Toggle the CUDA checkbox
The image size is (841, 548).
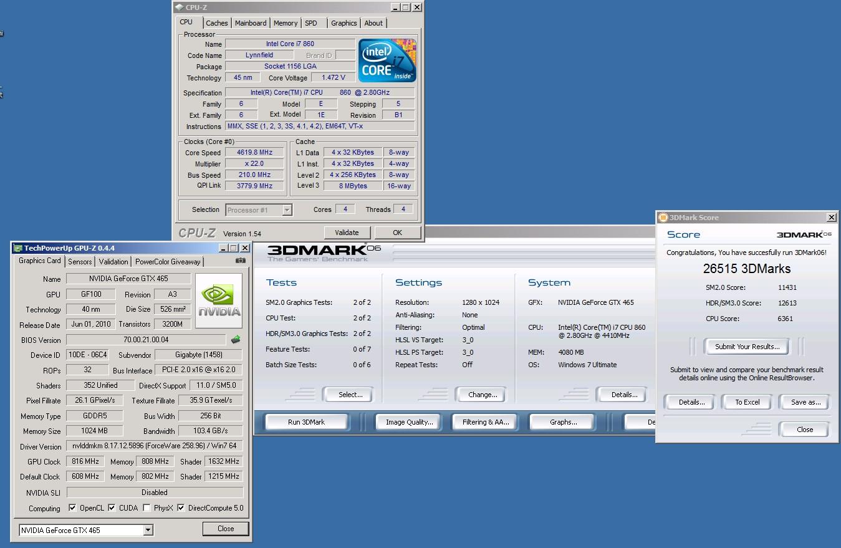112,508
